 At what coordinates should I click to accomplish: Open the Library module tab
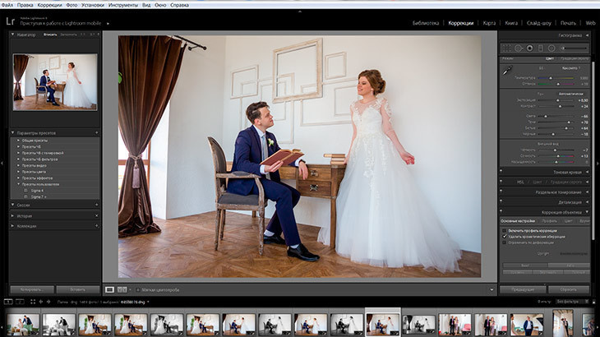[427, 23]
